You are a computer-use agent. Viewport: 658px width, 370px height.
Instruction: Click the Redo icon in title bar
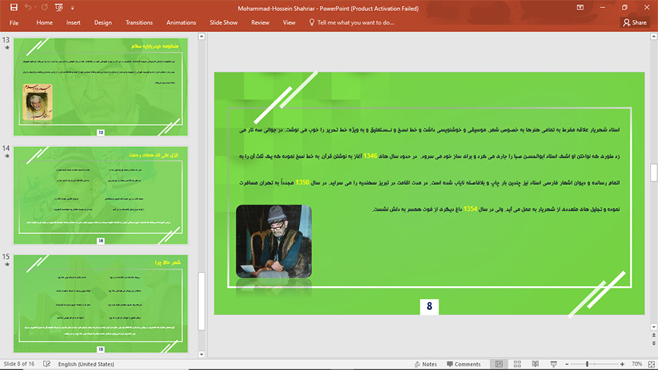click(45, 7)
